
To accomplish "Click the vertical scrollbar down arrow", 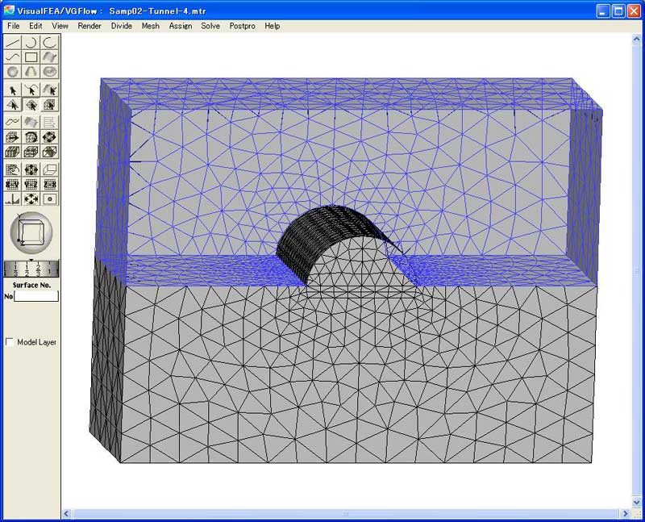I will (x=636, y=503).
